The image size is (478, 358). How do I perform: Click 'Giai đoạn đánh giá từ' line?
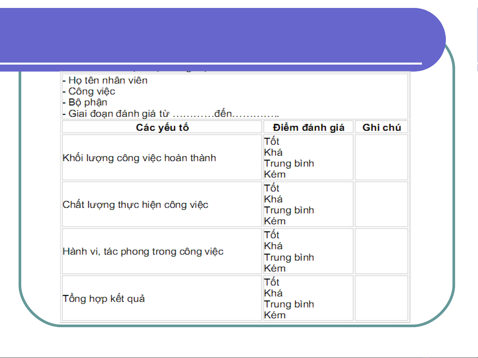(171, 114)
